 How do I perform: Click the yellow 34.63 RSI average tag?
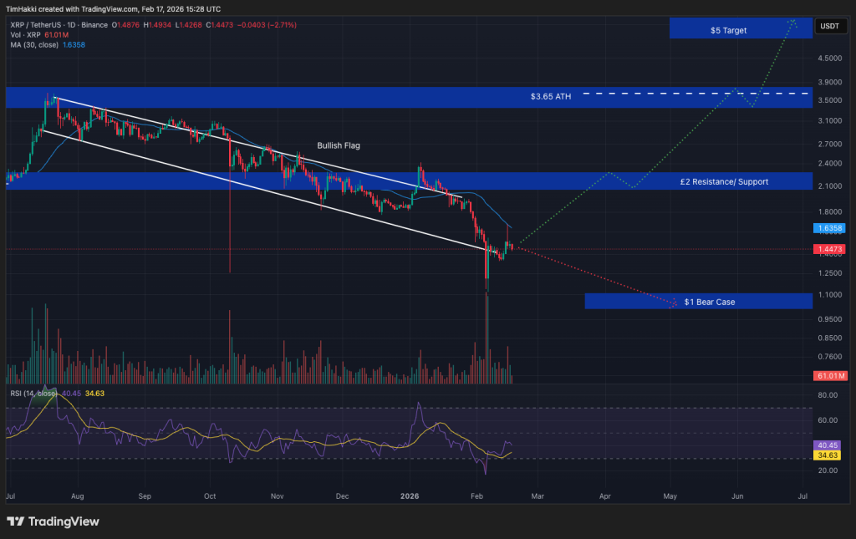[x=826, y=455]
